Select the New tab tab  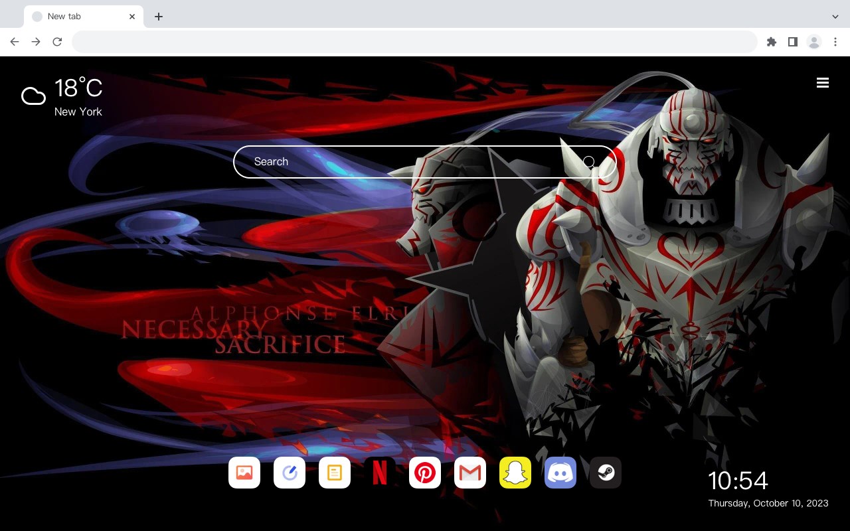click(84, 17)
